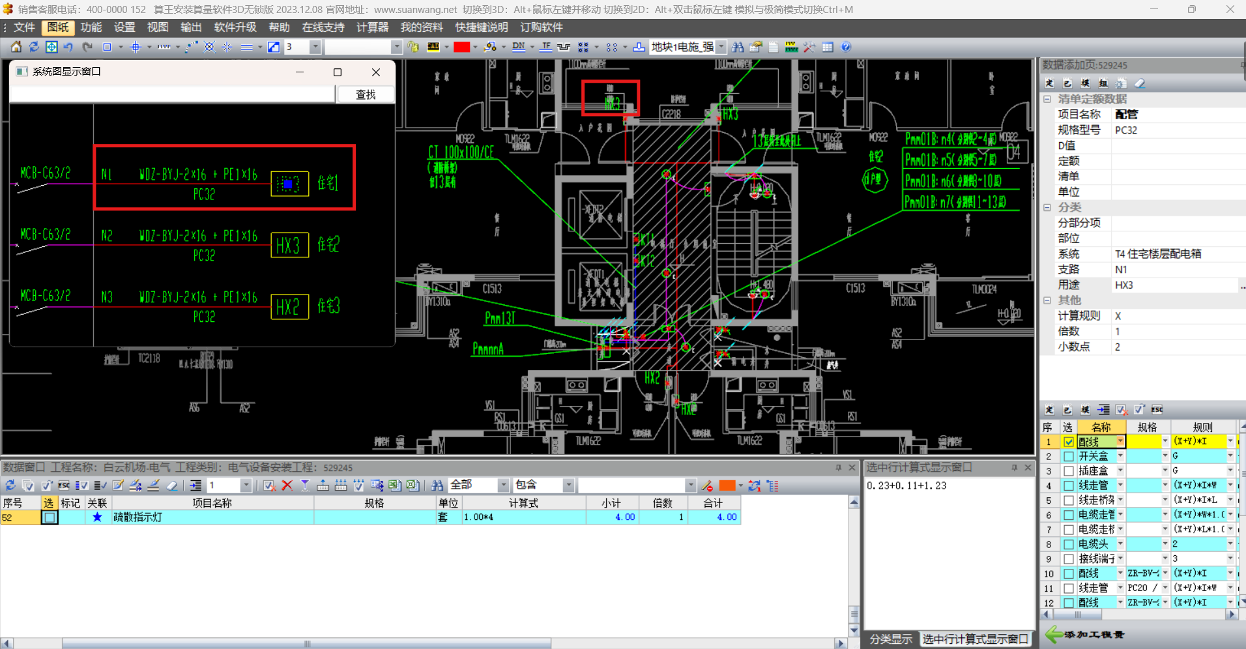Open the 快捷键说明 menu
The width and height of the screenshot is (1246, 649).
482,27
